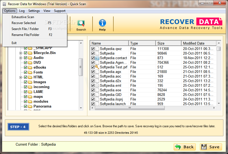Click the Panorama folder icon
Screen dimensions: 228x154
tap(30, 106)
